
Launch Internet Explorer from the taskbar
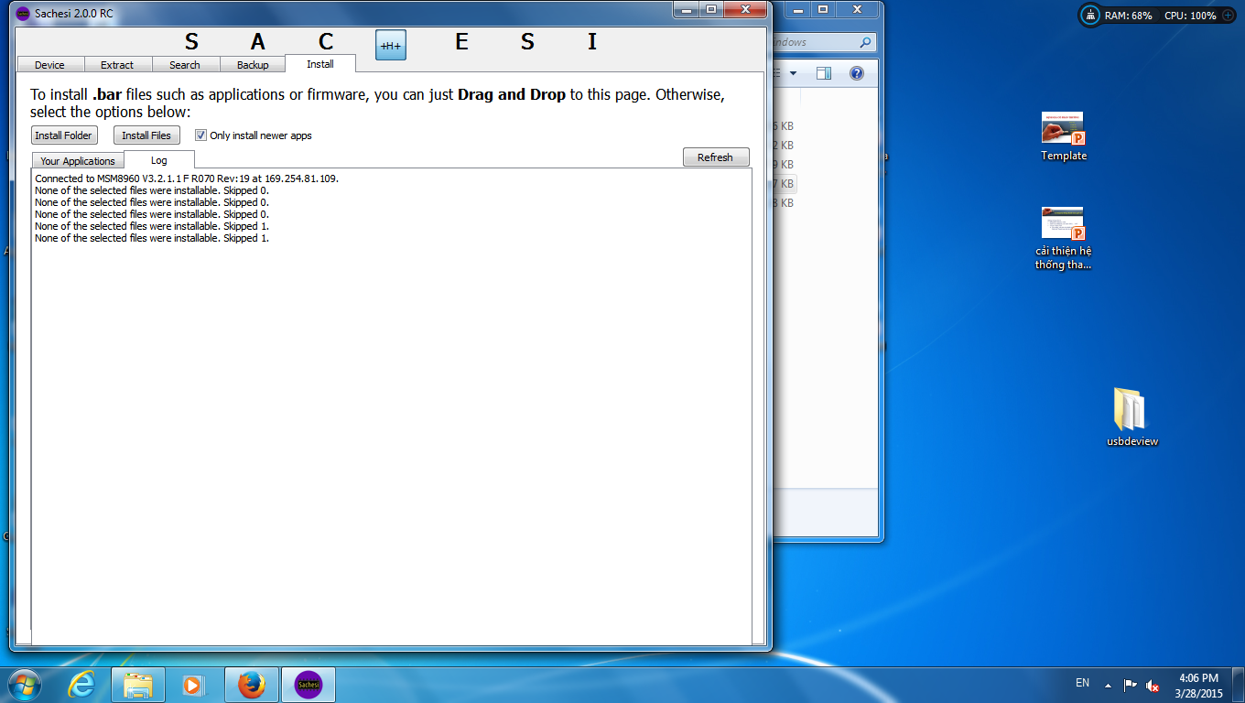point(81,685)
